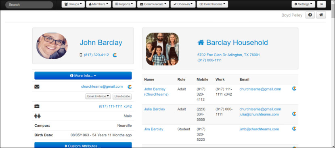Screen dimensions: 335x148
Task: Open the Contributions menu
Action: pos(212,4)
